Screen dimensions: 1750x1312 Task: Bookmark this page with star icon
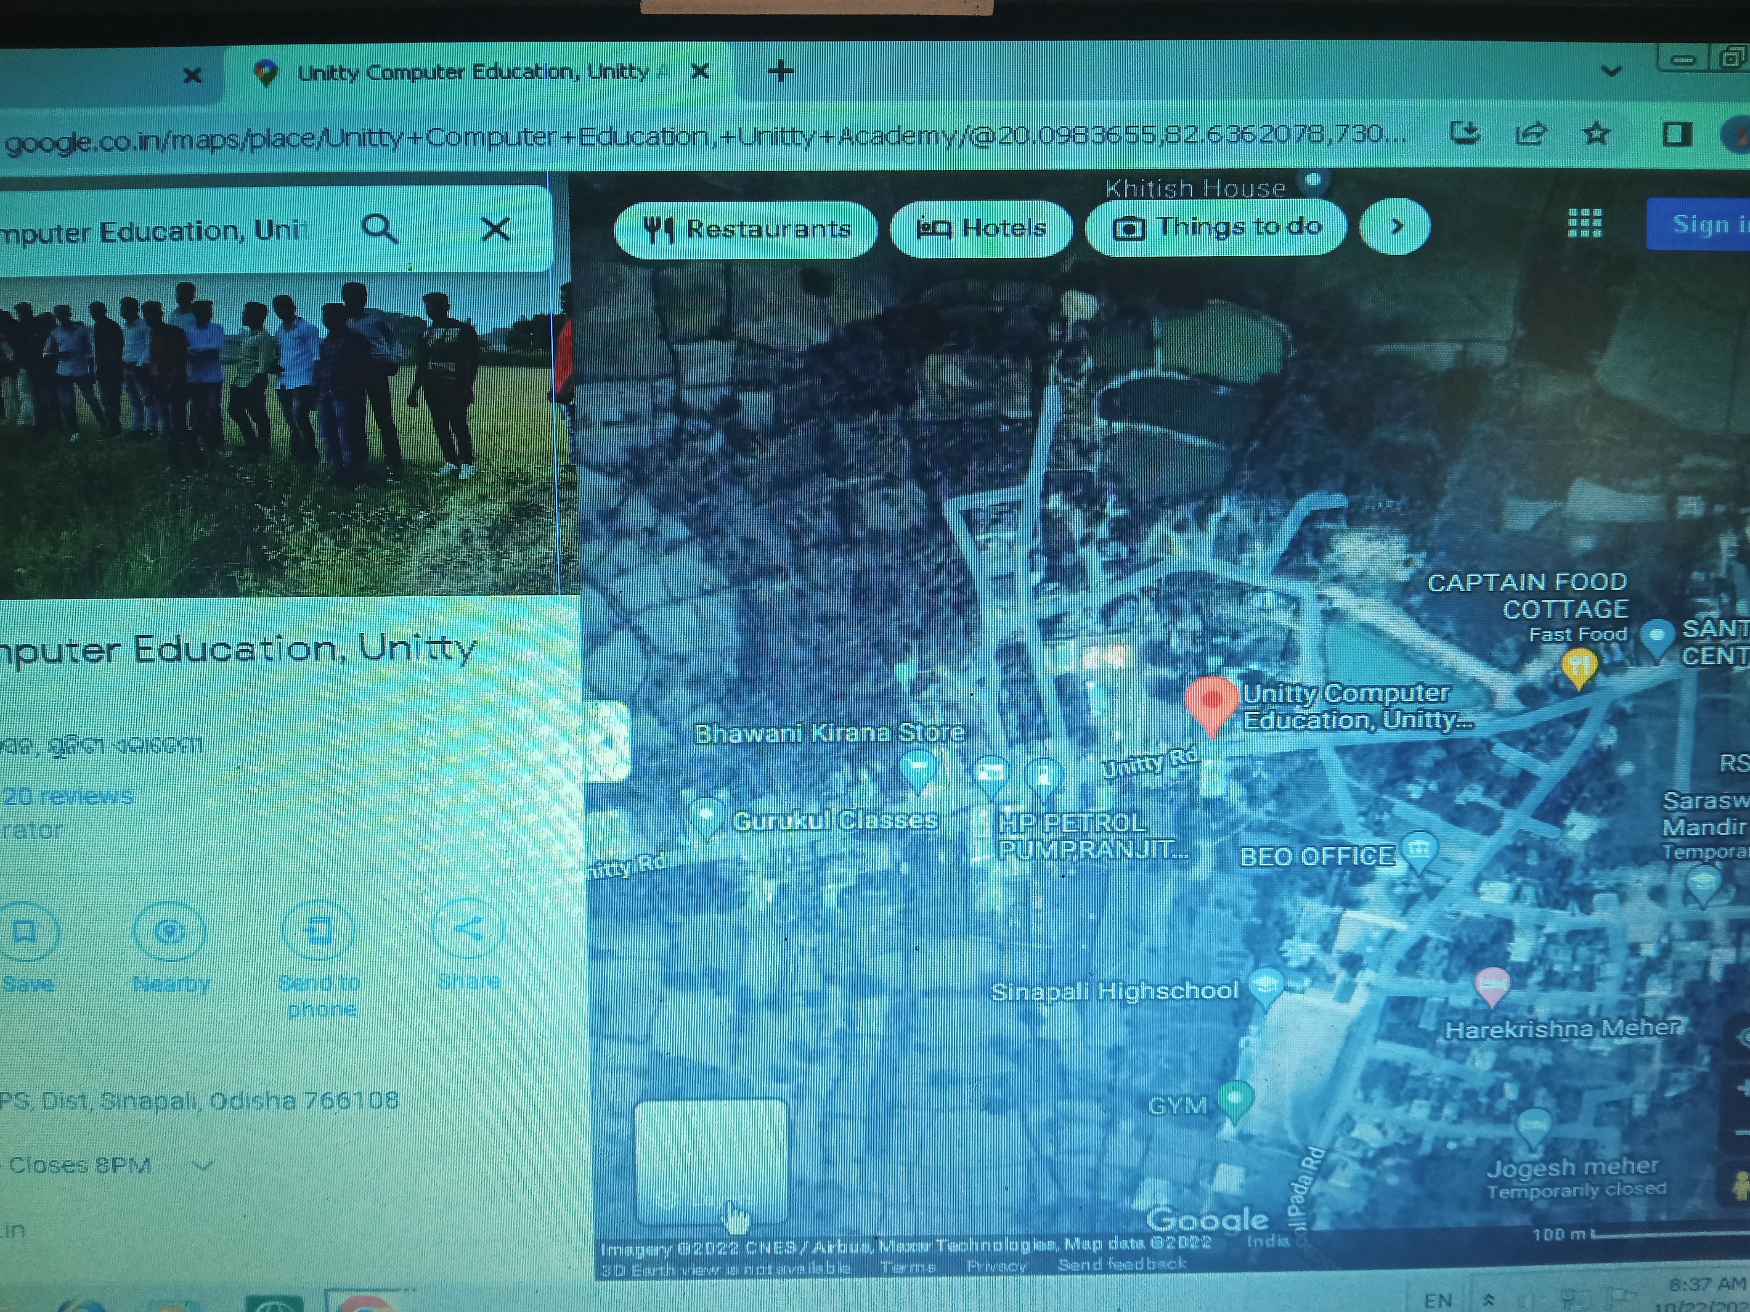[1596, 134]
